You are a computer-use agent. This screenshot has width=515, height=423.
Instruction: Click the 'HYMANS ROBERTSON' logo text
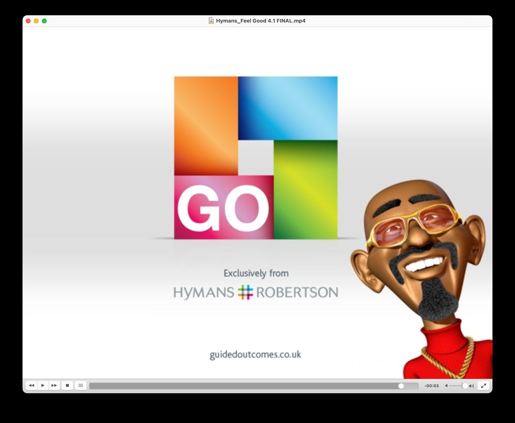pyautogui.click(x=256, y=292)
